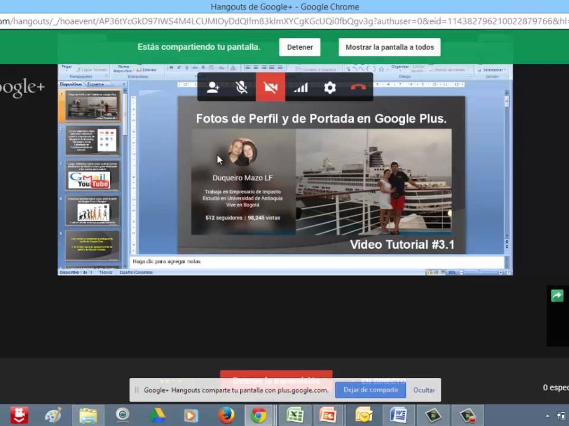Open the first Camtasia icon in taskbar
This screenshot has width=569, height=426.
click(x=433, y=415)
